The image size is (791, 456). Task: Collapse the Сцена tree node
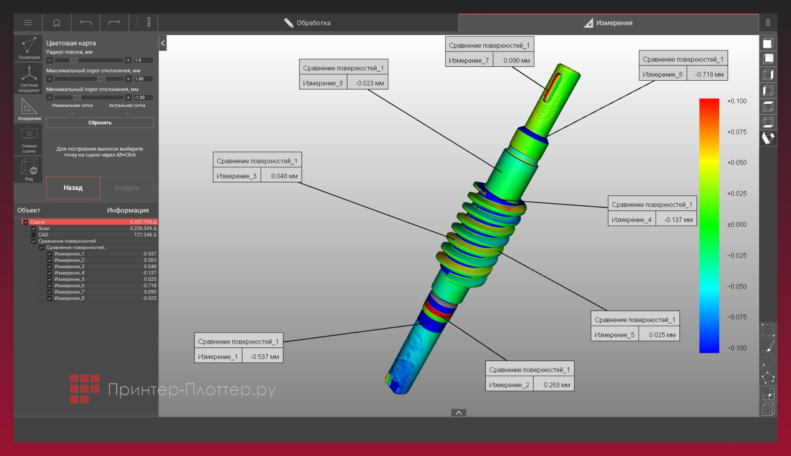pyautogui.click(x=18, y=222)
